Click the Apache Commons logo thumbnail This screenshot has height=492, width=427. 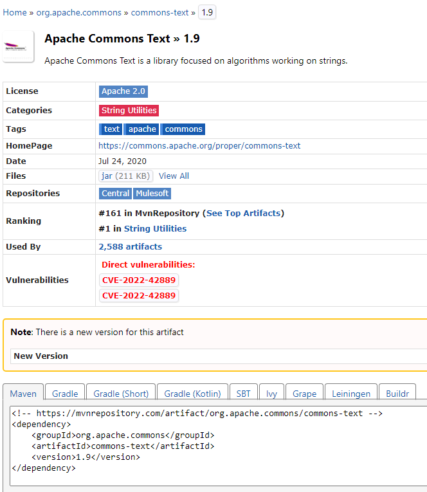click(19, 47)
